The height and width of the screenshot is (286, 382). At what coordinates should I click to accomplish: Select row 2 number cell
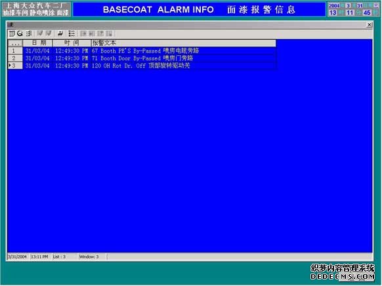(15, 58)
